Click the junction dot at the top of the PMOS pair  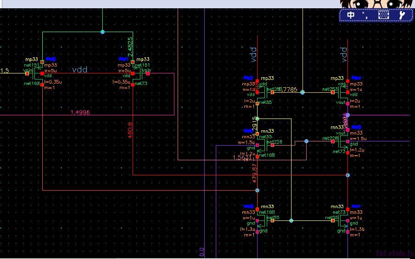point(103,32)
